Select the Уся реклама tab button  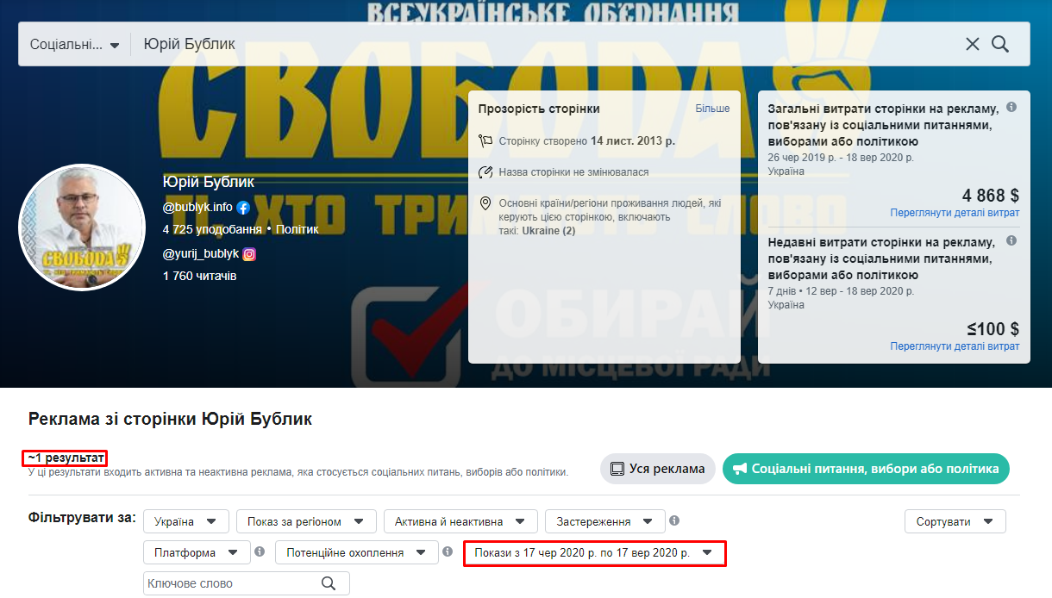(x=658, y=469)
